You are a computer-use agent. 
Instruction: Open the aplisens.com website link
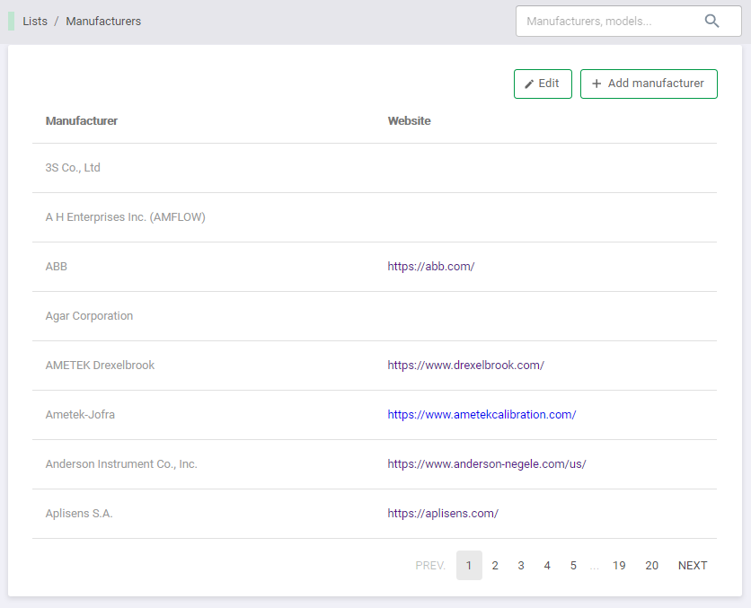coord(443,513)
